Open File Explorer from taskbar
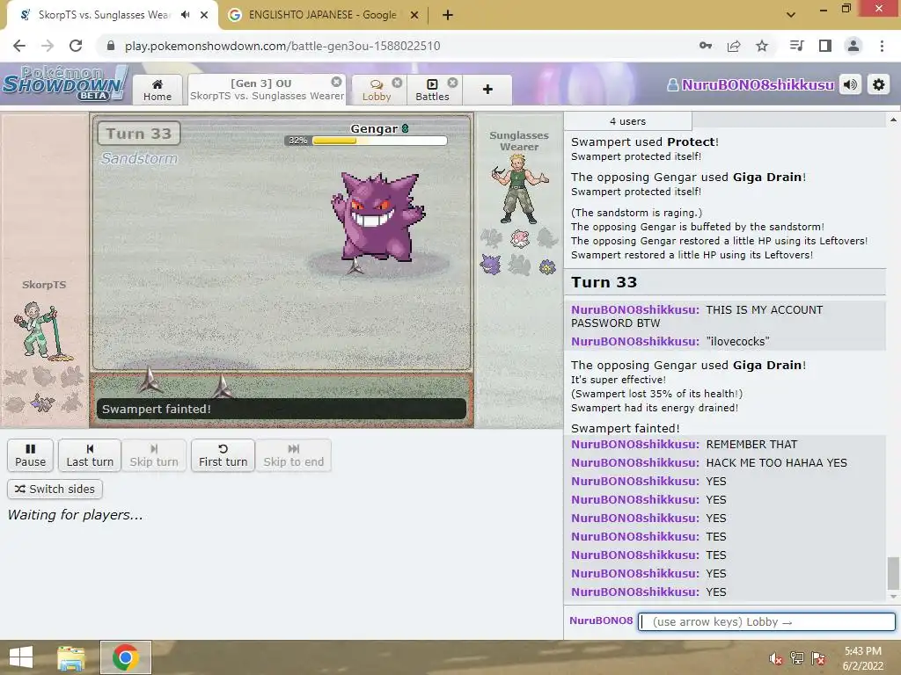Image resolution: width=901 pixels, height=675 pixels. pos(71,657)
